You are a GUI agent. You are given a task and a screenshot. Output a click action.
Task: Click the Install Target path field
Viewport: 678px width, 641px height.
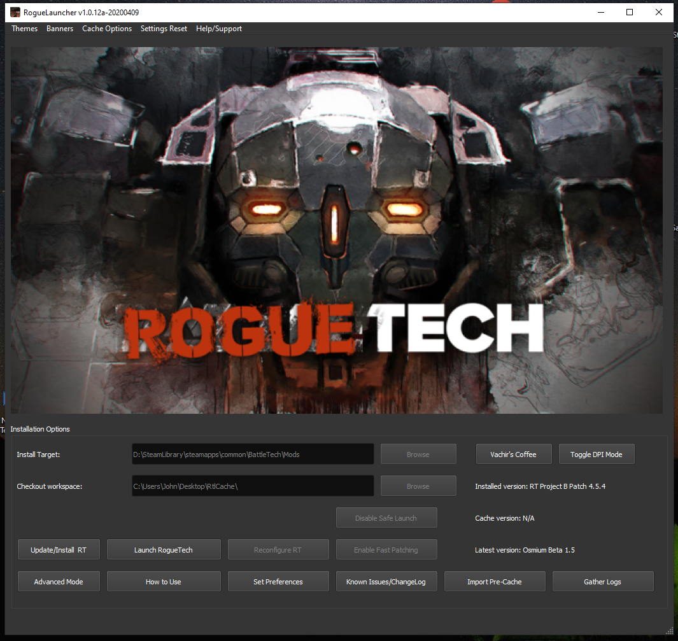(x=253, y=454)
